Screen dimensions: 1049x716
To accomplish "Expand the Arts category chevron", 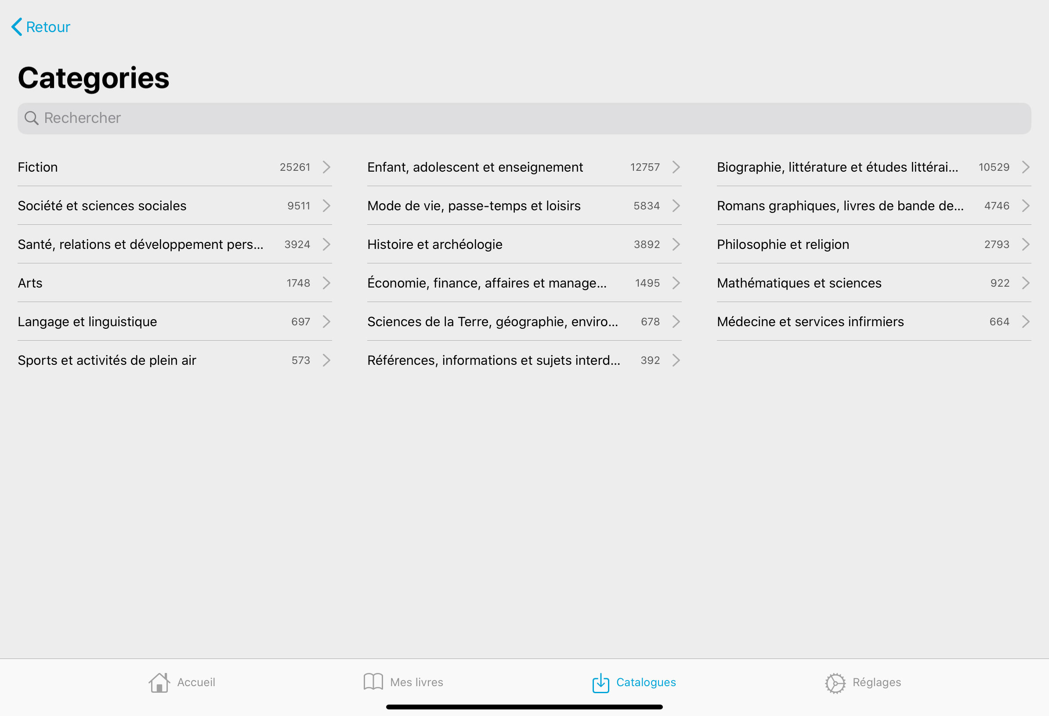I will (326, 283).
